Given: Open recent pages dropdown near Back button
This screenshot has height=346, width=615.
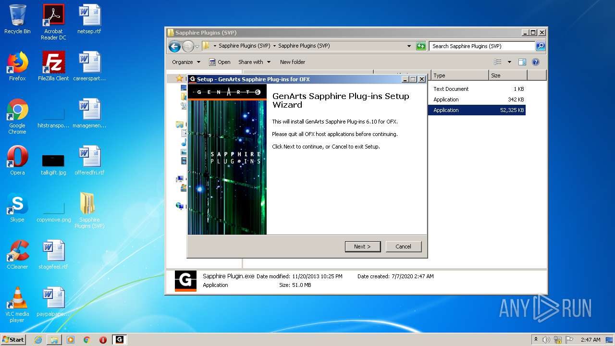Looking at the screenshot, I should pyautogui.click(x=197, y=47).
